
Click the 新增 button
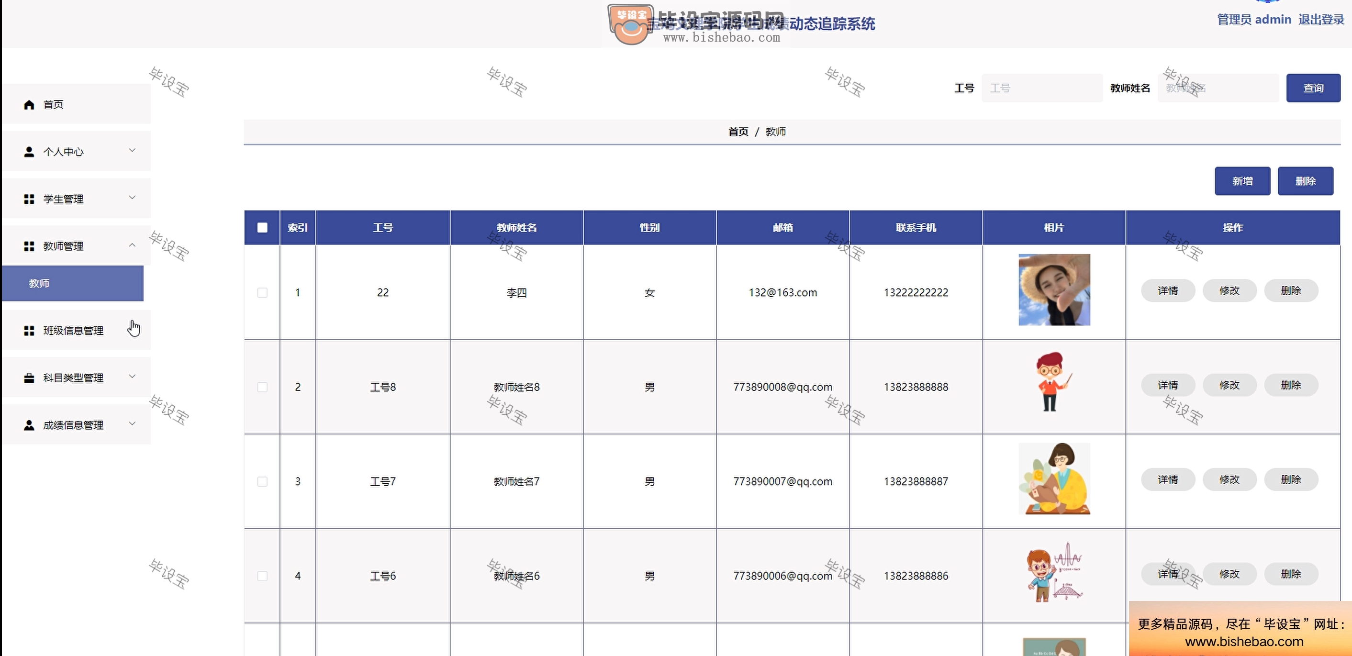click(x=1242, y=181)
